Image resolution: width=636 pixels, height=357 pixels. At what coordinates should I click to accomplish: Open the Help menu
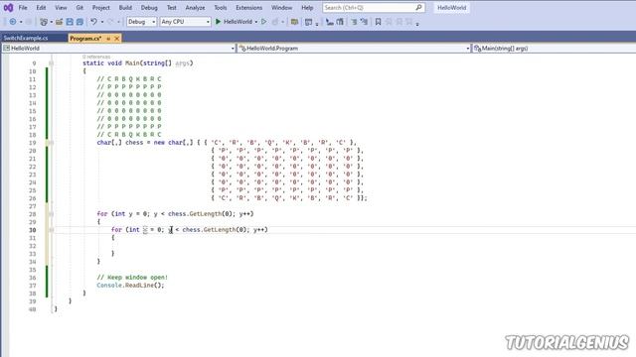click(x=307, y=8)
